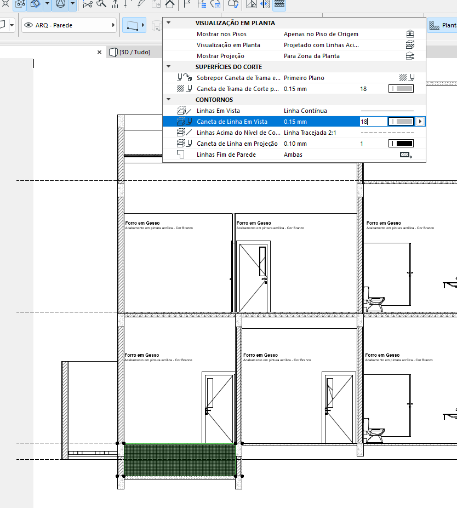Screen dimensions: 457x508
Task: Click the pen number field showing 18
Action: point(372,122)
